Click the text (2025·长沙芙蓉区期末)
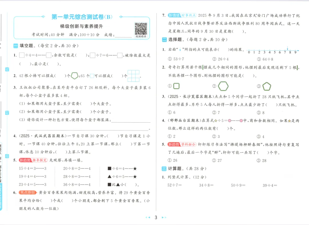309x225 pixels. coord(191,96)
